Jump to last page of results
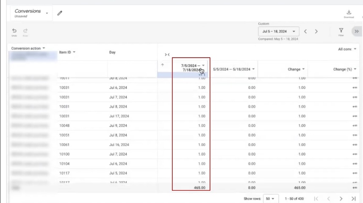363x203 pixels. 353,198
